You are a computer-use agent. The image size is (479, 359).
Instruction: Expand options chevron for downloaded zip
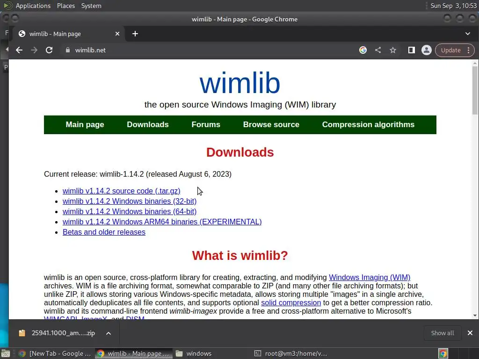pos(109,333)
